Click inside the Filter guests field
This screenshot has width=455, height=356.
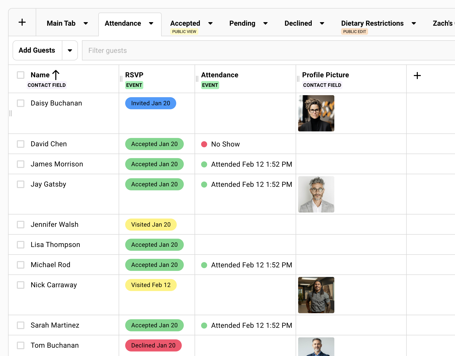click(x=176, y=50)
